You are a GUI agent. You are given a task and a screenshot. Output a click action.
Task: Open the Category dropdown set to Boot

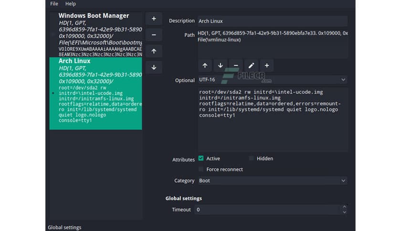(273, 180)
